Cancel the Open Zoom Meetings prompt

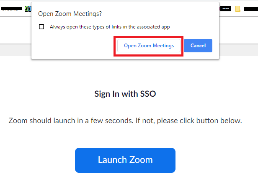point(198,46)
